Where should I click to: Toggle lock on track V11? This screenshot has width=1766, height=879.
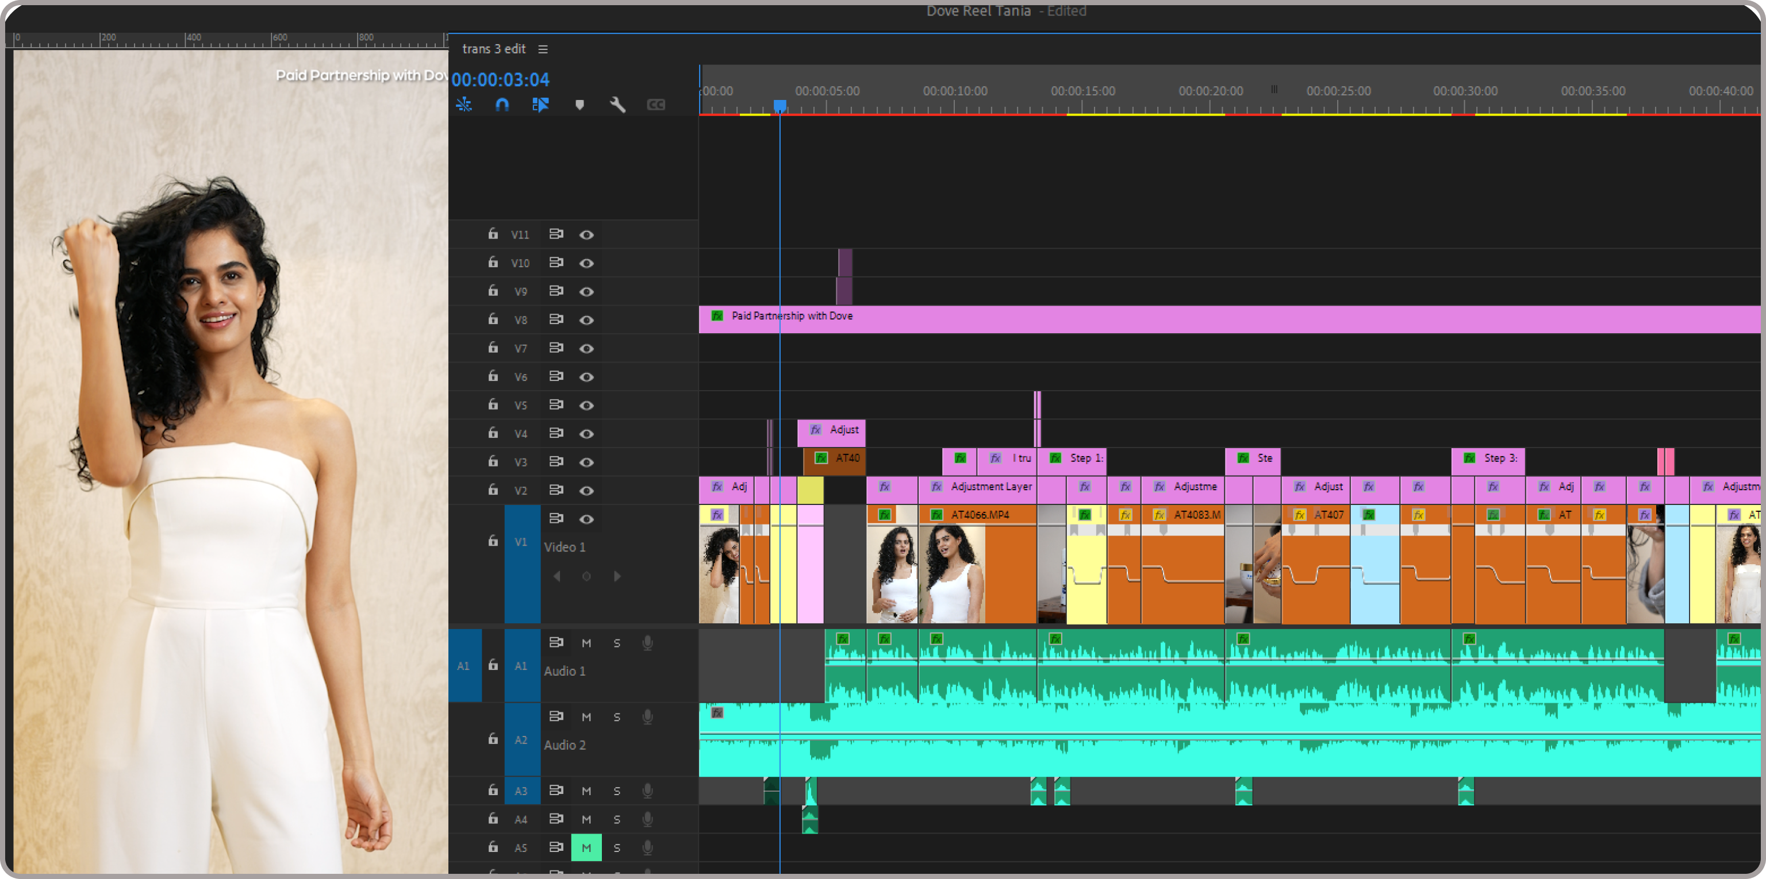coord(493,234)
